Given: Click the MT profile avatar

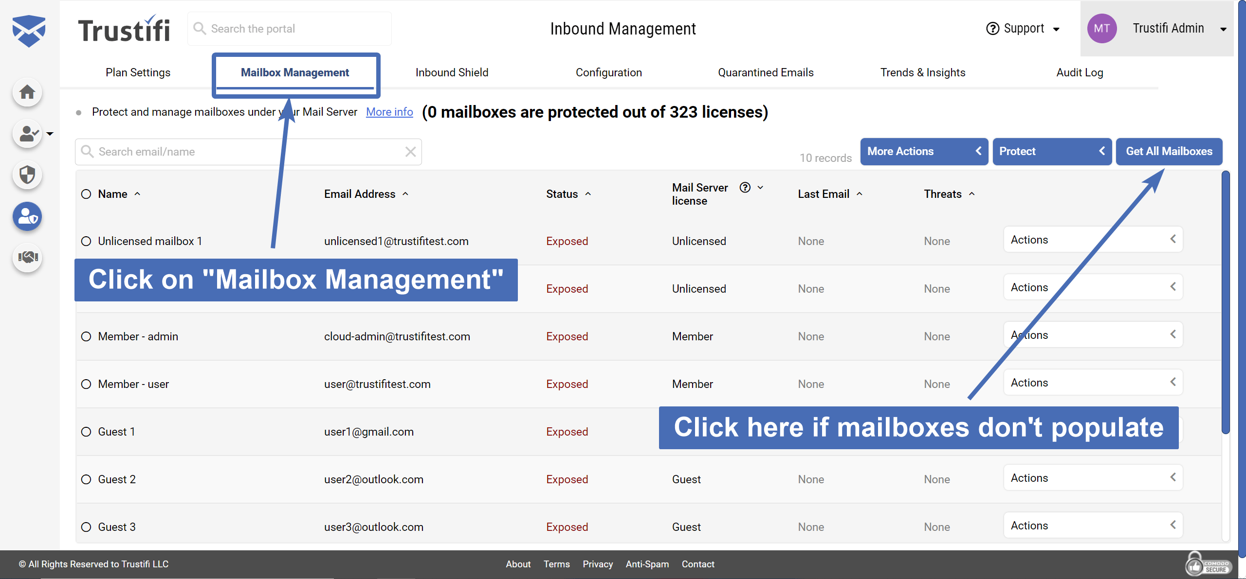Looking at the screenshot, I should click(1101, 29).
